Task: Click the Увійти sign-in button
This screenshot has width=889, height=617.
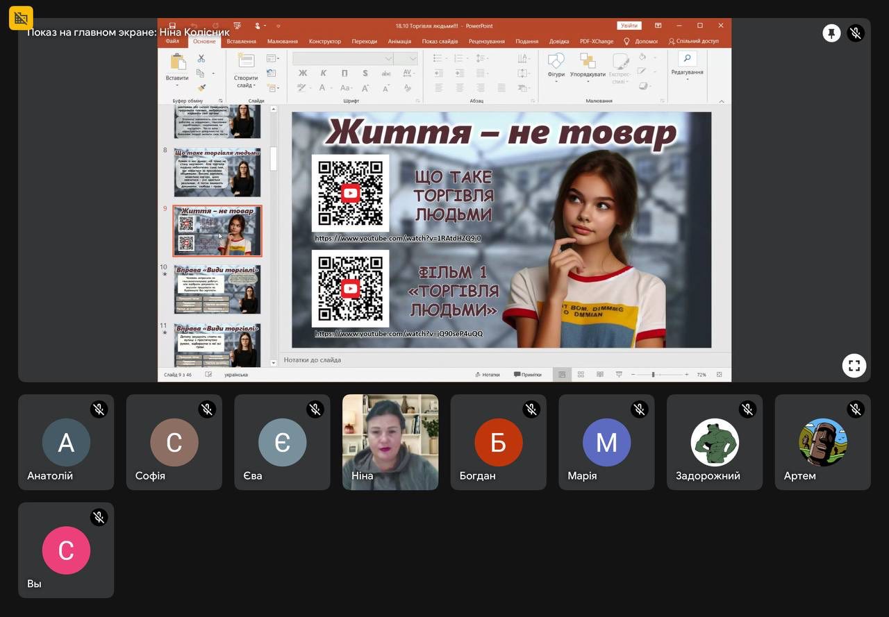Action: (629, 26)
